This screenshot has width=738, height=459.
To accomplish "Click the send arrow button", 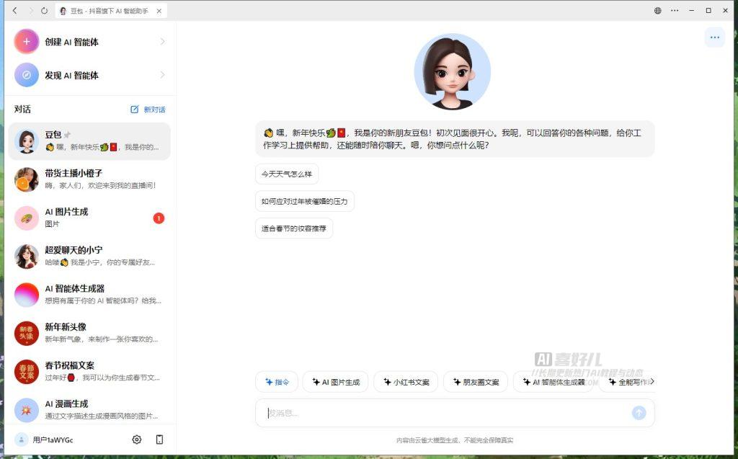I will pyautogui.click(x=639, y=413).
